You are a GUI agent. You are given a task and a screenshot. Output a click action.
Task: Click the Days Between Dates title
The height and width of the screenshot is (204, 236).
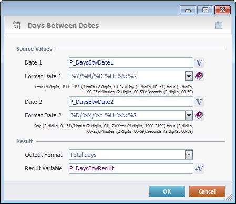(63, 26)
